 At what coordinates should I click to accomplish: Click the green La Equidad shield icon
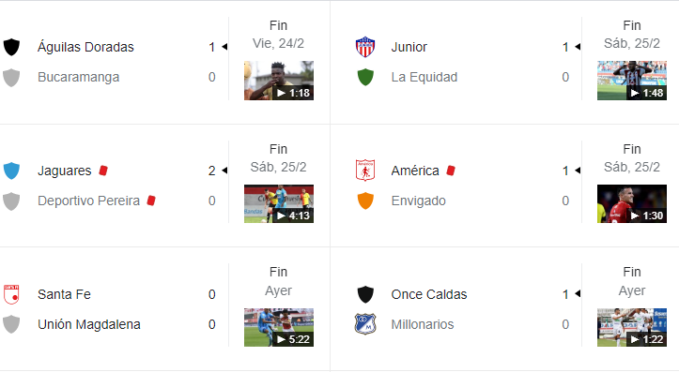coord(365,77)
